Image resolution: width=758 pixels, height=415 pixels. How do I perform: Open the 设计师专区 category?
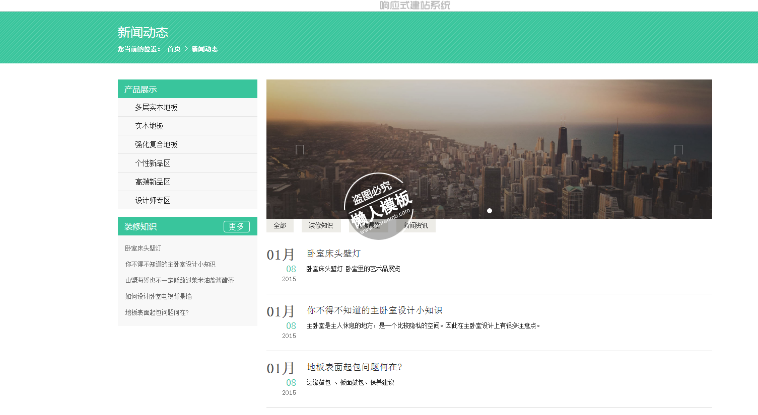pyautogui.click(x=153, y=200)
